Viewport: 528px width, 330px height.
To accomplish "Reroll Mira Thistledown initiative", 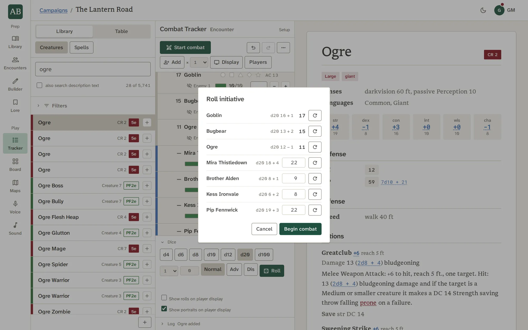I will pyautogui.click(x=315, y=163).
